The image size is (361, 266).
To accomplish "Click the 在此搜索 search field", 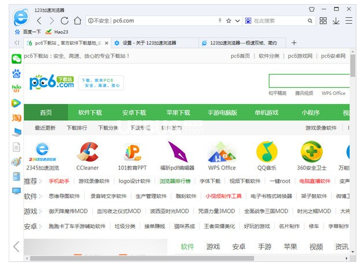I will [x=279, y=21].
